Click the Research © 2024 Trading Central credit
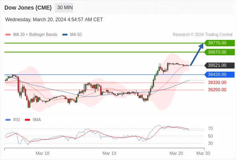This screenshot has height=160, width=236. pyautogui.click(x=202, y=35)
